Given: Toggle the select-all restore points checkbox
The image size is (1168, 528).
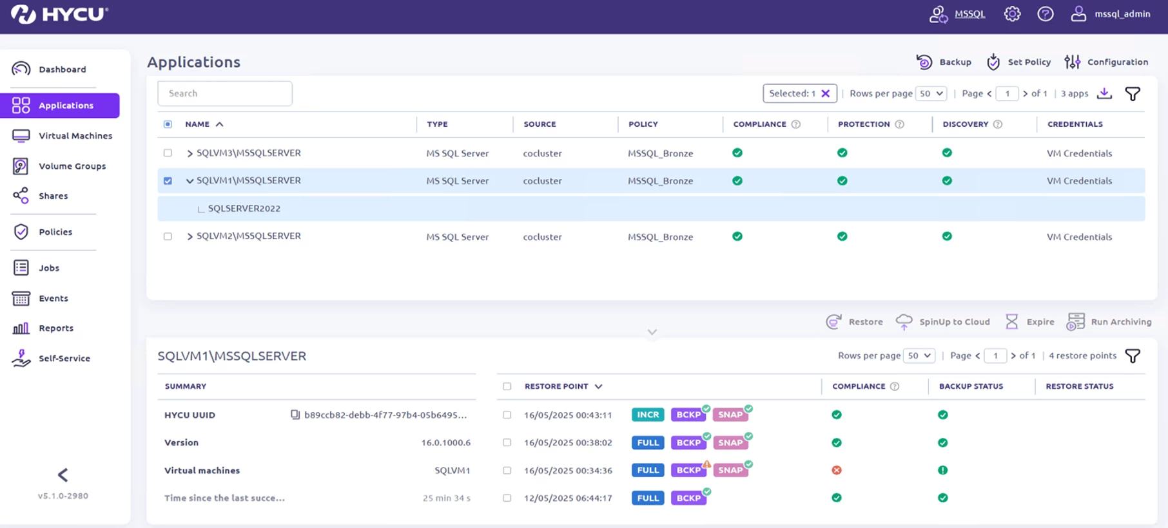Looking at the screenshot, I should [x=507, y=386].
